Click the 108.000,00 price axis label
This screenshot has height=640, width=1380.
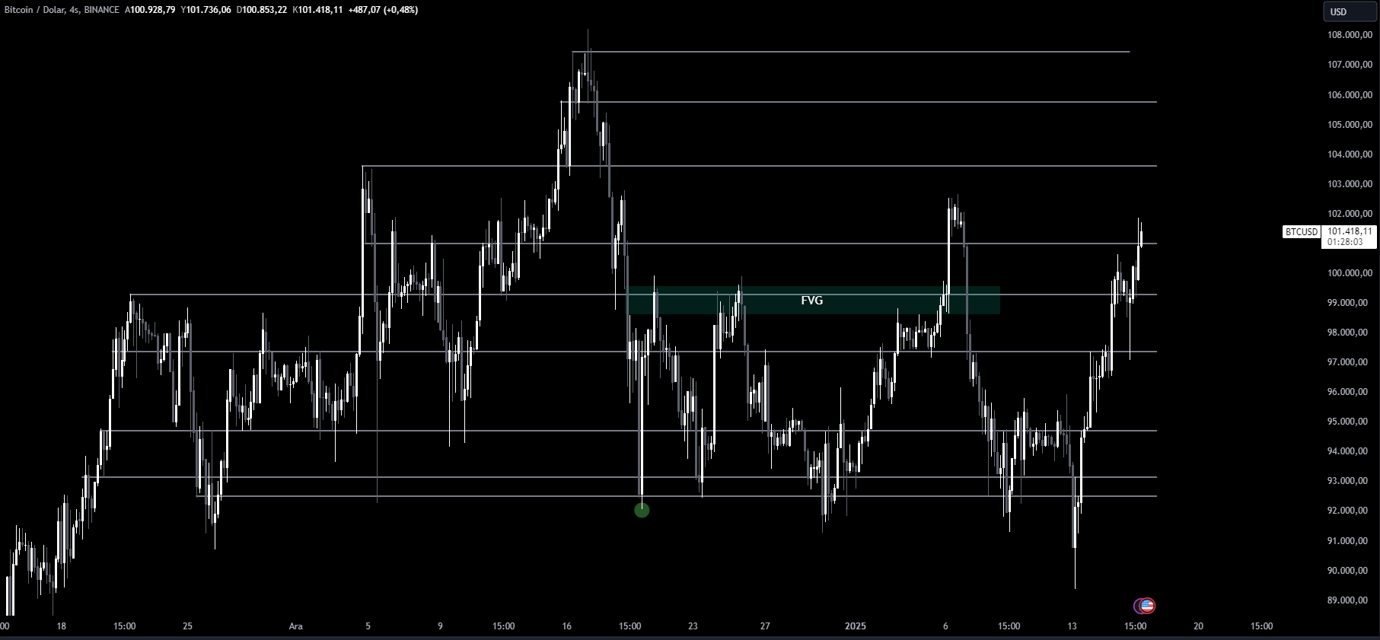click(x=1350, y=35)
